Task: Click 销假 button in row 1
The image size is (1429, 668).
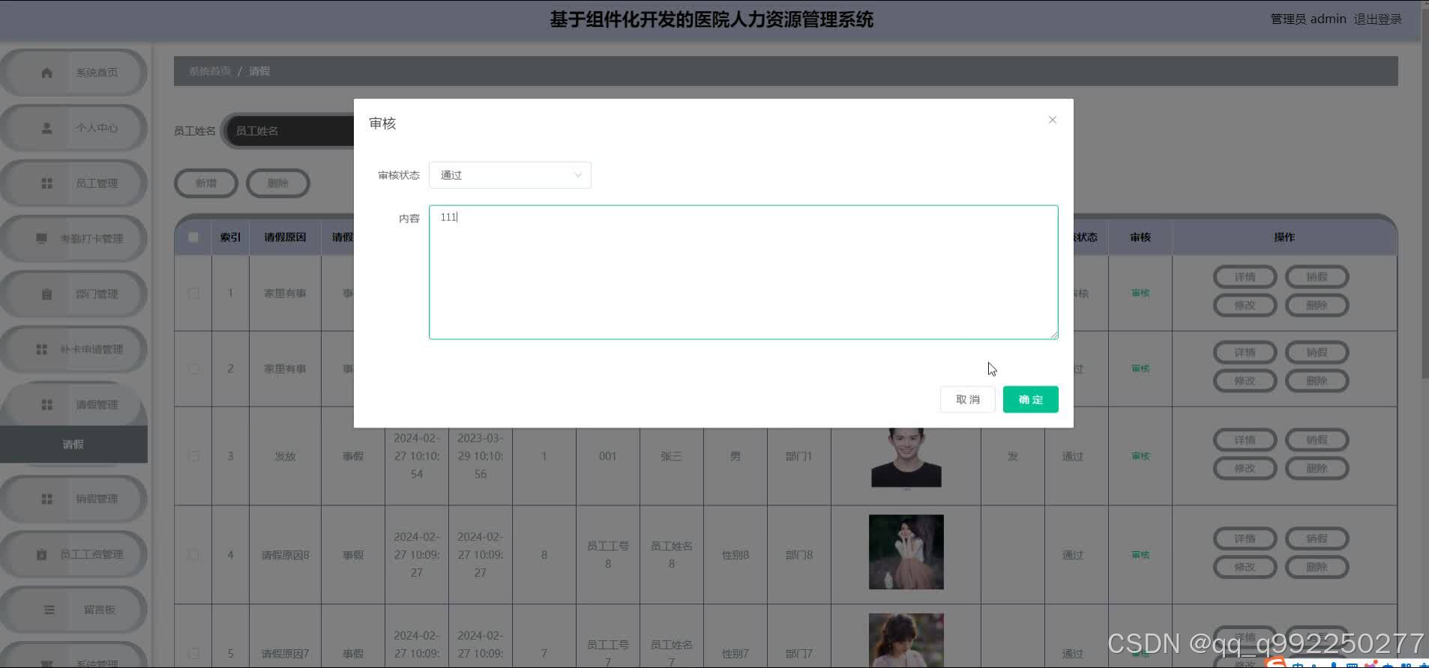Action: coord(1317,277)
